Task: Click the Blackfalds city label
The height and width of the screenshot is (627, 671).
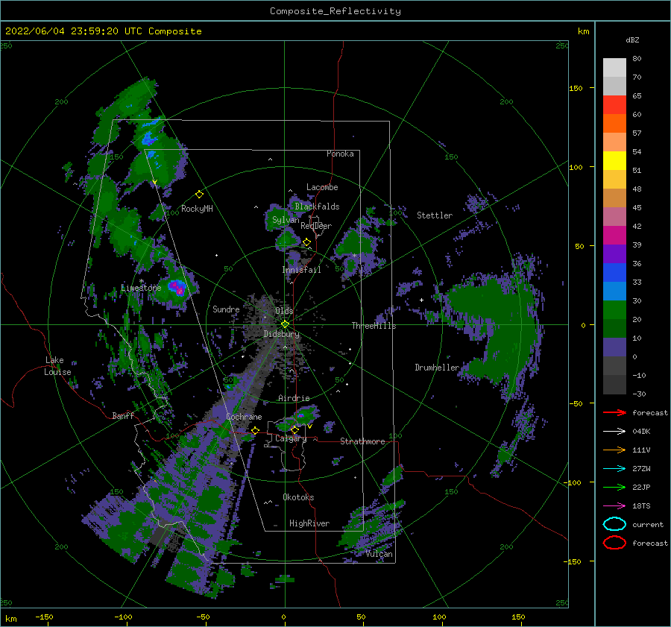Action: pyautogui.click(x=317, y=207)
